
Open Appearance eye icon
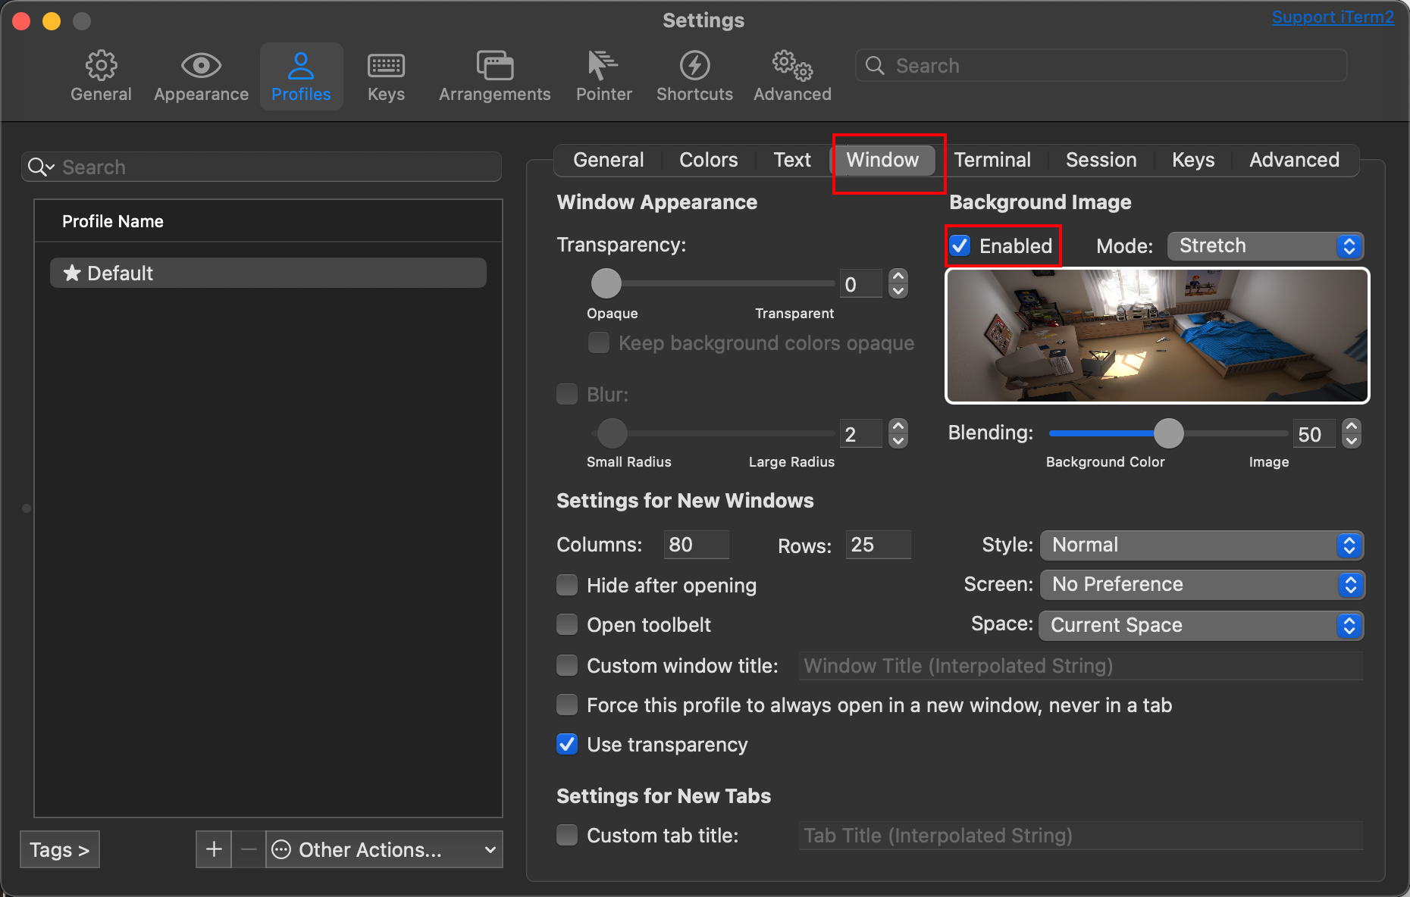tap(201, 67)
